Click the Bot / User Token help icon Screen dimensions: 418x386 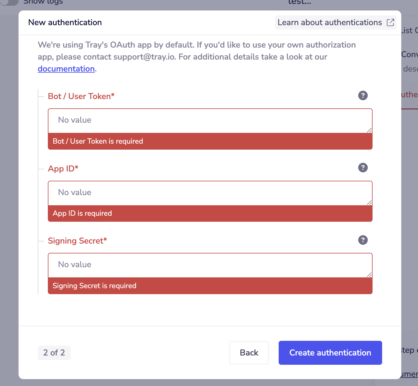[363, 95]
